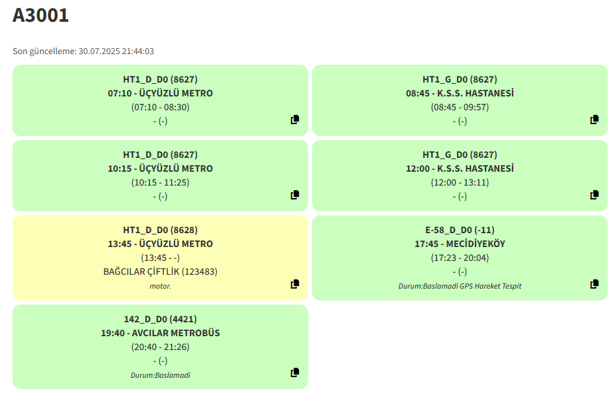
Task: Open the 10:15 - ÜÇYÜZLÜ METRO card
Action: coord(161,168)
